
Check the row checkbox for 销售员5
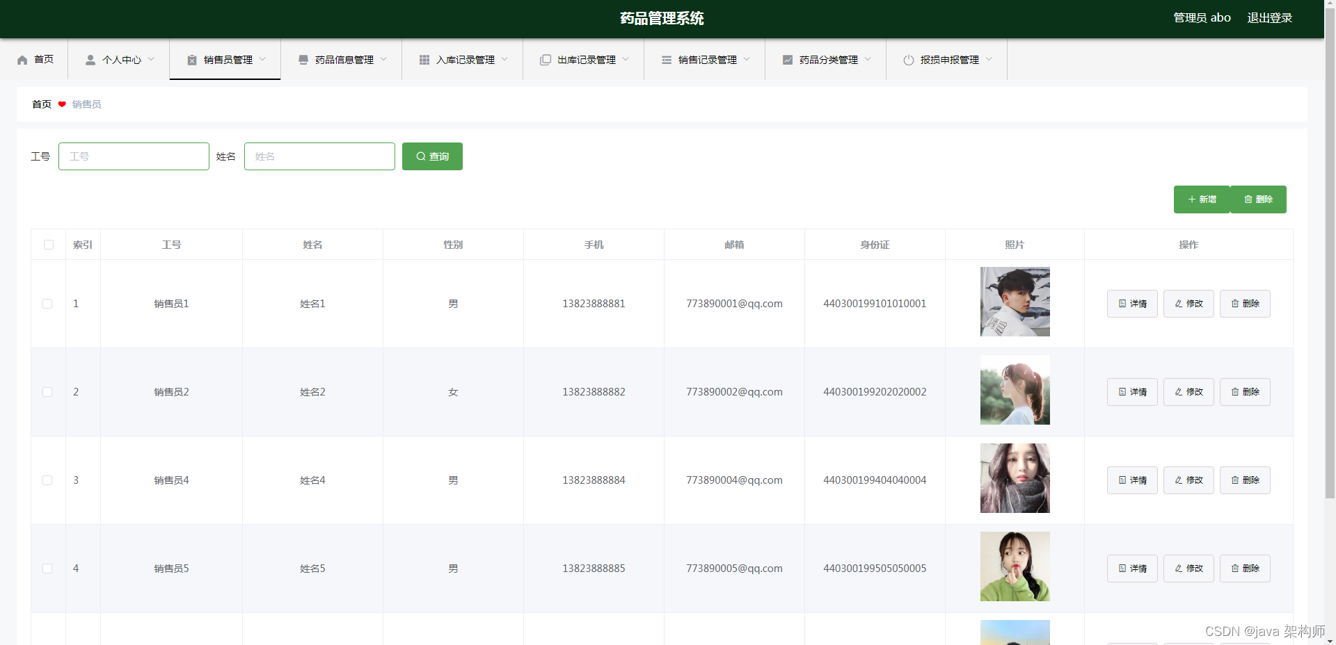[47, 569]
